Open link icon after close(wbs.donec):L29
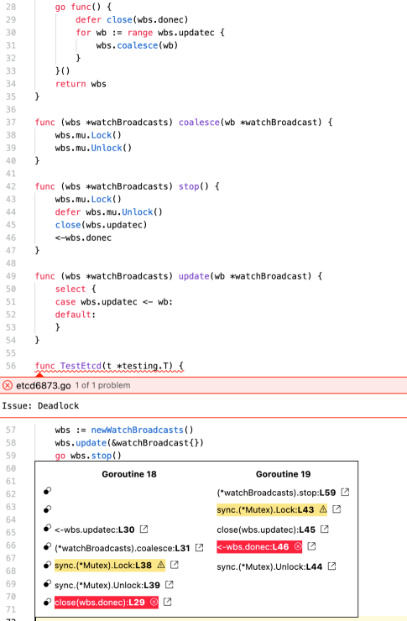Screen dimensions: 407x621 (x=168, y=602)
